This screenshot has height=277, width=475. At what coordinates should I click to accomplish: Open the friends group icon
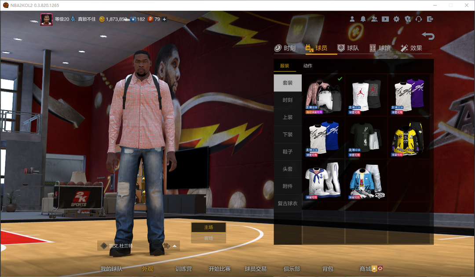pyautogui.click(x=374, y=19)
